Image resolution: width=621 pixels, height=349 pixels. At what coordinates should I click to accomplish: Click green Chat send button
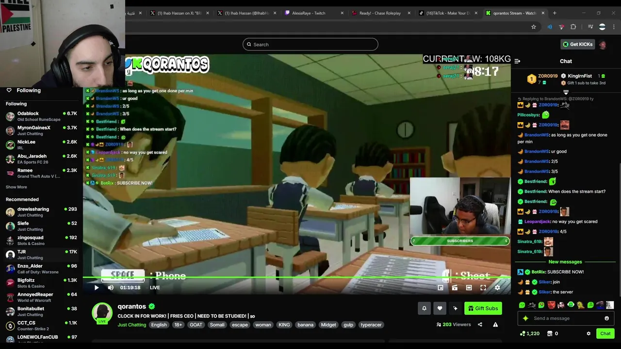(x=605, y=333)
